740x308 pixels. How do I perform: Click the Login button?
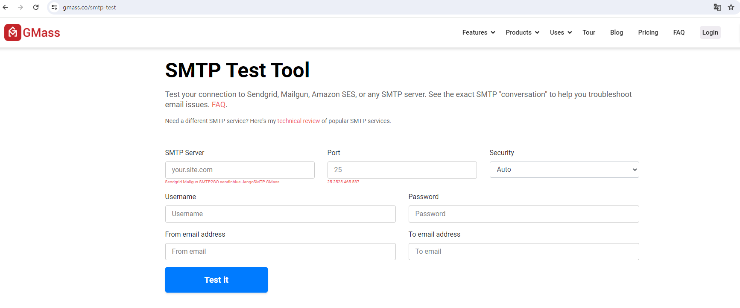pyautogui.click(x=710, y=32)
